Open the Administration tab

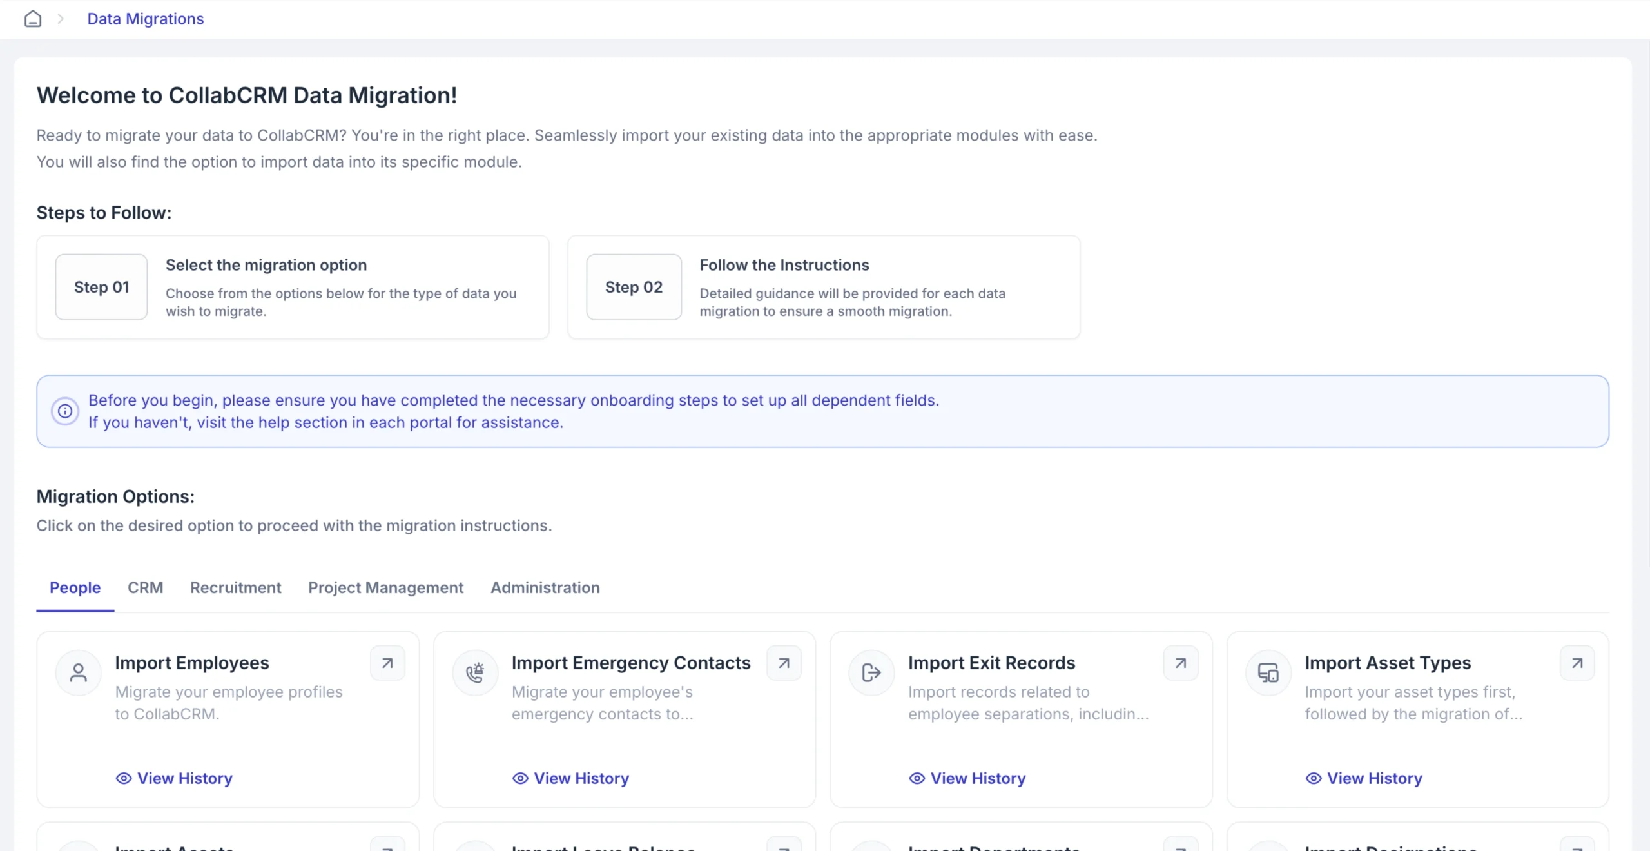click(x=545, y=587)
